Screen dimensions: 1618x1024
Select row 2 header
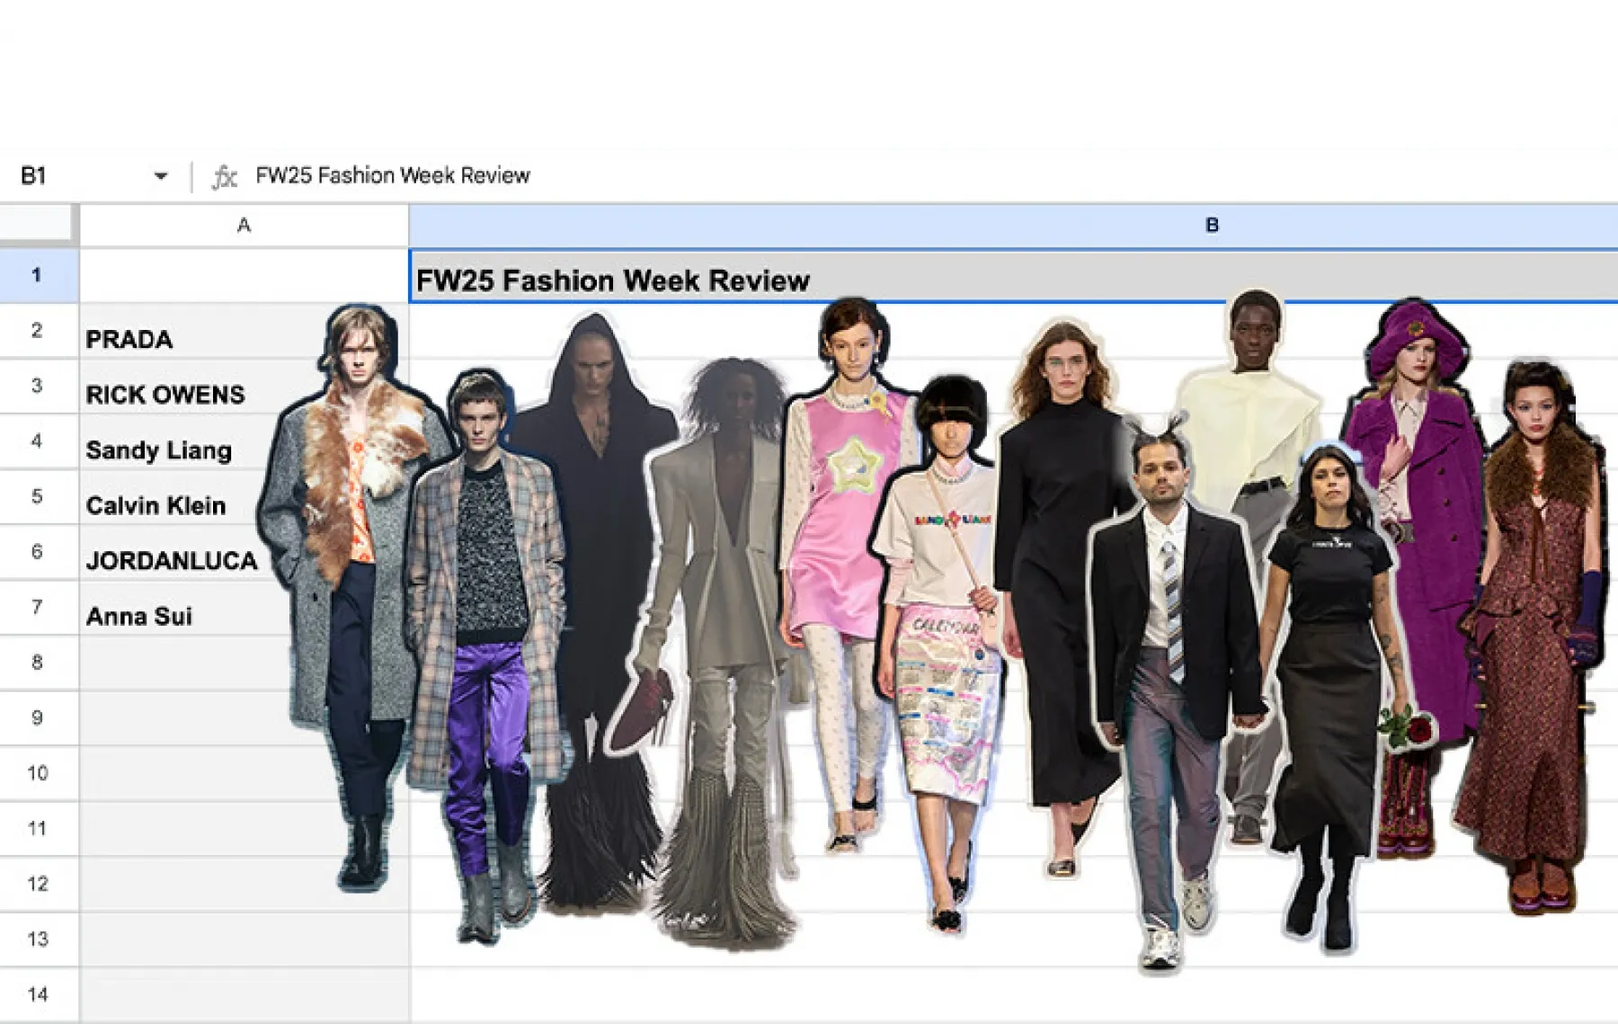tap(39, 331)
